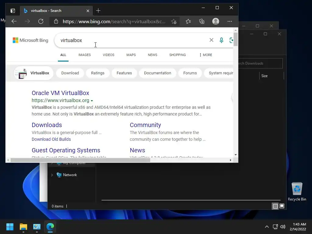Open the Oracle VM VirtualBox result
Viewport: 312px width, 234px height.
60,93
